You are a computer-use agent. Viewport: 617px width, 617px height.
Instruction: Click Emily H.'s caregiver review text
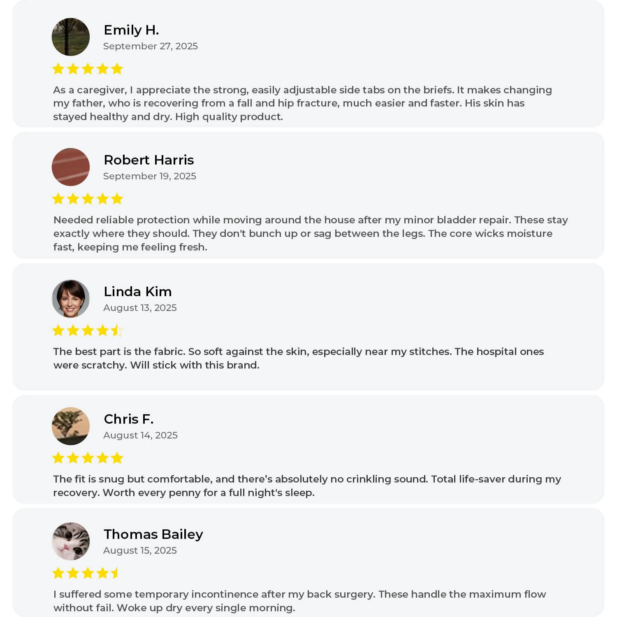click(302, 103)
